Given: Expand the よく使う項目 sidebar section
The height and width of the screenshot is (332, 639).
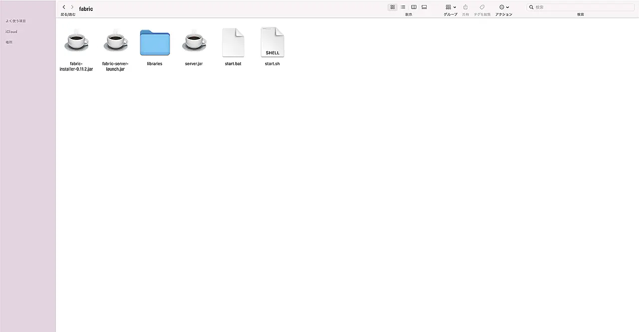Looking at the screenshot, I should tap(15, 21).
